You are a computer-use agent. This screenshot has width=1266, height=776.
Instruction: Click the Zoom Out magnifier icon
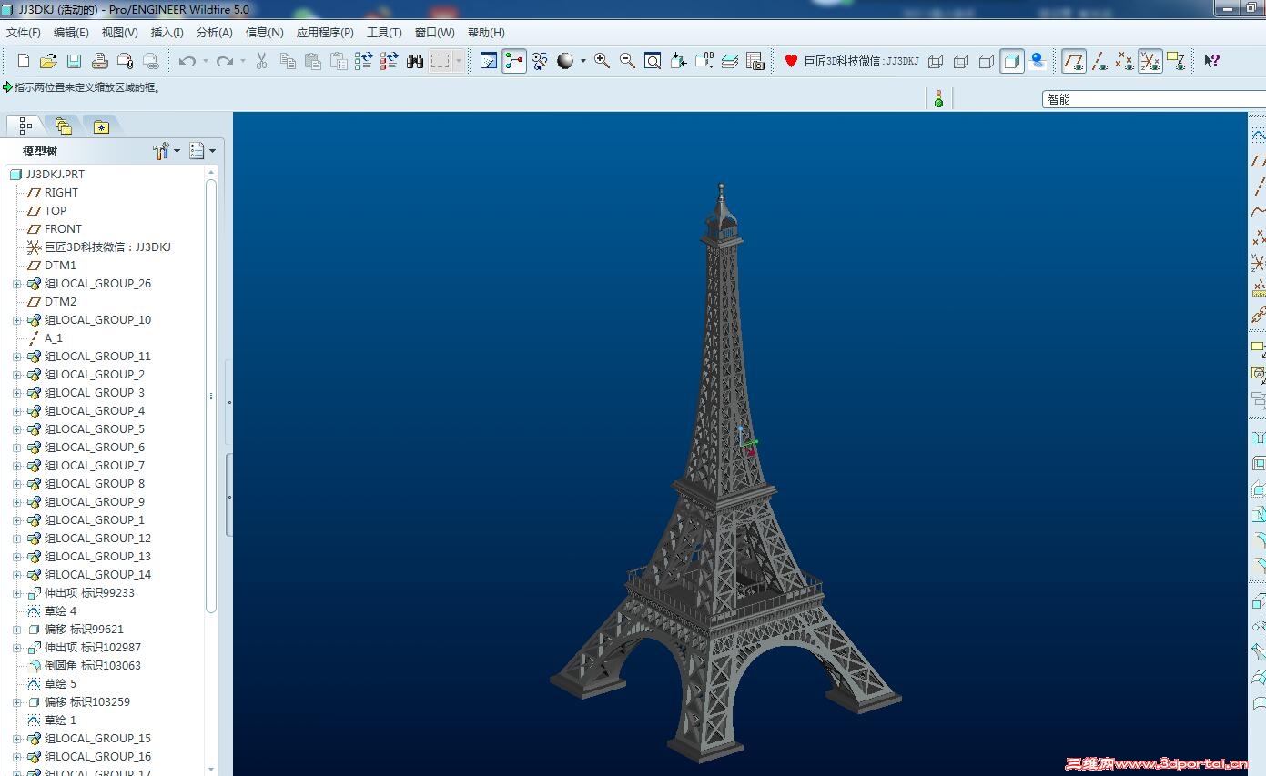click(x=628, y=61)
